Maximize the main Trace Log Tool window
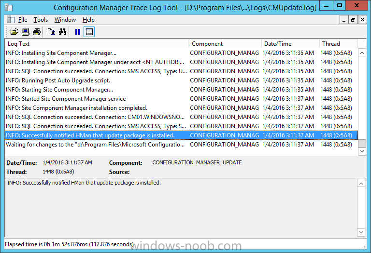371x253 pixels. 339,6
